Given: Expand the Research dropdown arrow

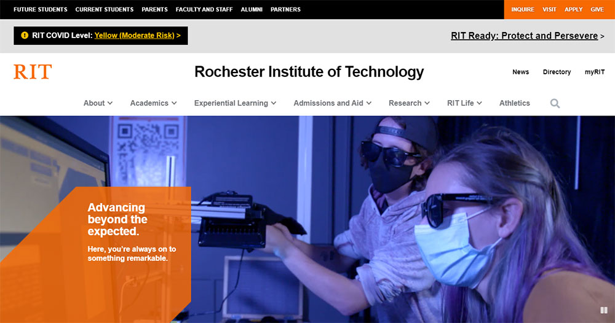Looking at the screenshot, I should (427, 103).
